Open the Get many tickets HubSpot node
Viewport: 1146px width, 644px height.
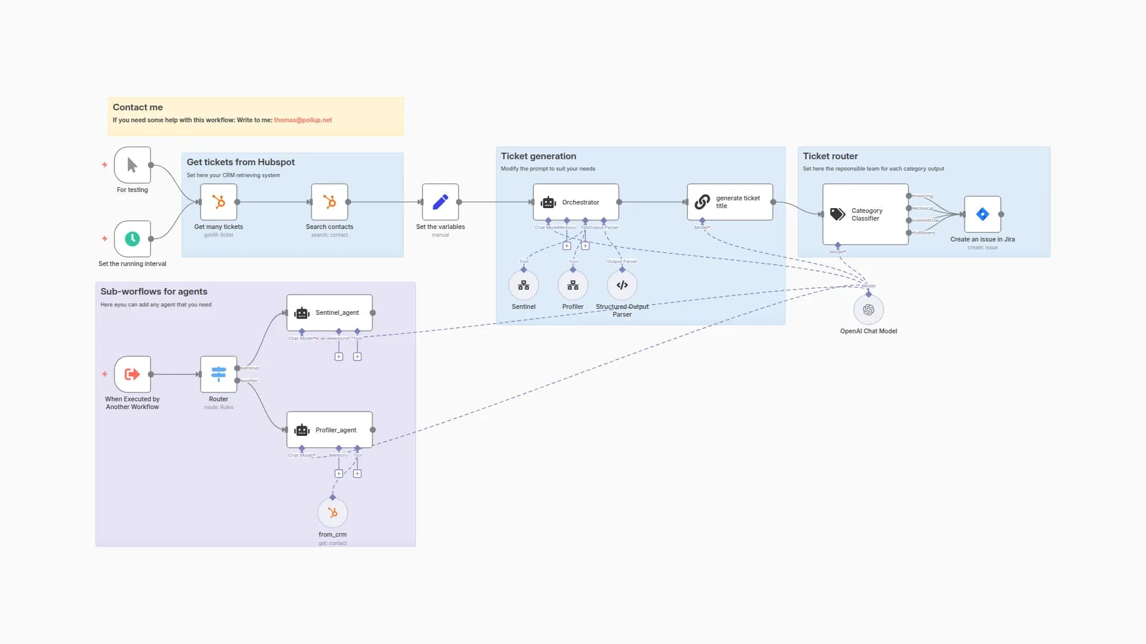218,202
